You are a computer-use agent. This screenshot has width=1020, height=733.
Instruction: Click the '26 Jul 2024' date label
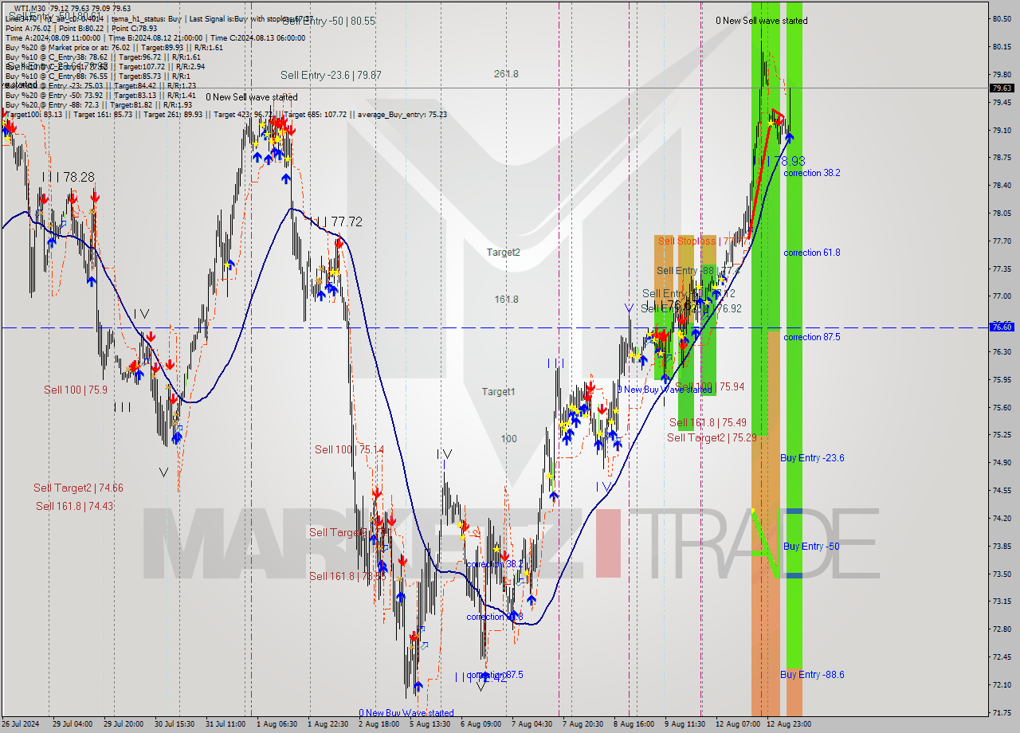pyautogui.click(x=22, y=724)
